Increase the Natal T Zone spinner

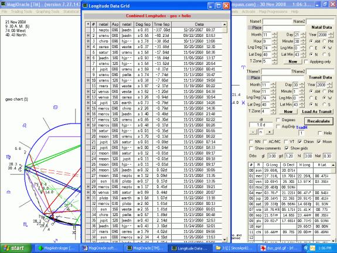274,60
